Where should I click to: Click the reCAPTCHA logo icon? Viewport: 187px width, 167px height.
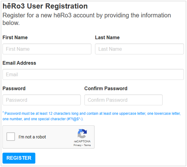tap(82, 134)
